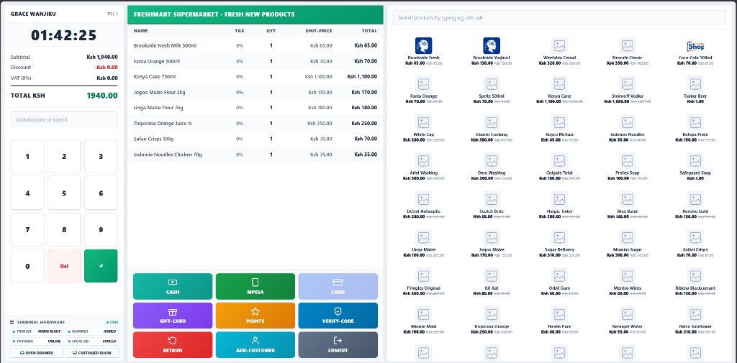
Task: Select the Blue Band product image
Action: click(628, 200)
